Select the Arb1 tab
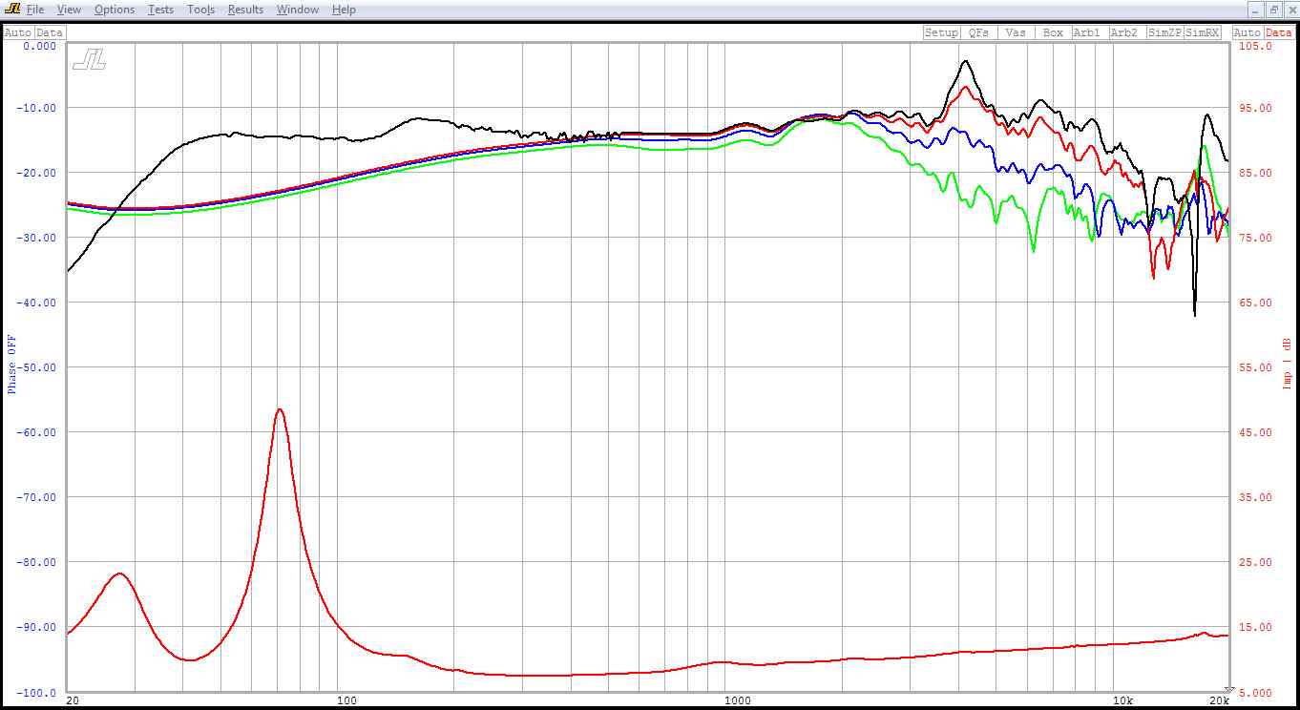 pos(1090,32)
